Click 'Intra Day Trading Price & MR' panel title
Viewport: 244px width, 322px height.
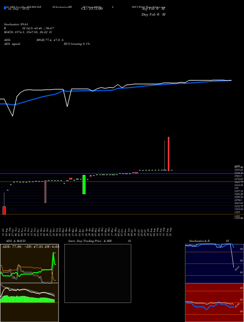pos(90,241)
